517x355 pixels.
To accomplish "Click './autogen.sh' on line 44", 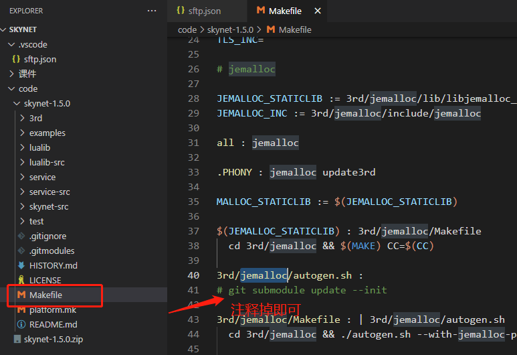I will 376,334.
